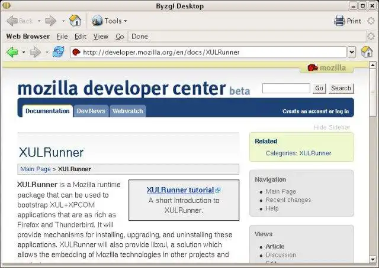Image resolution: width=379 pixels, height=268 pixels.
Task: Click the Print printer icon
Action: (x=339, y=21)
